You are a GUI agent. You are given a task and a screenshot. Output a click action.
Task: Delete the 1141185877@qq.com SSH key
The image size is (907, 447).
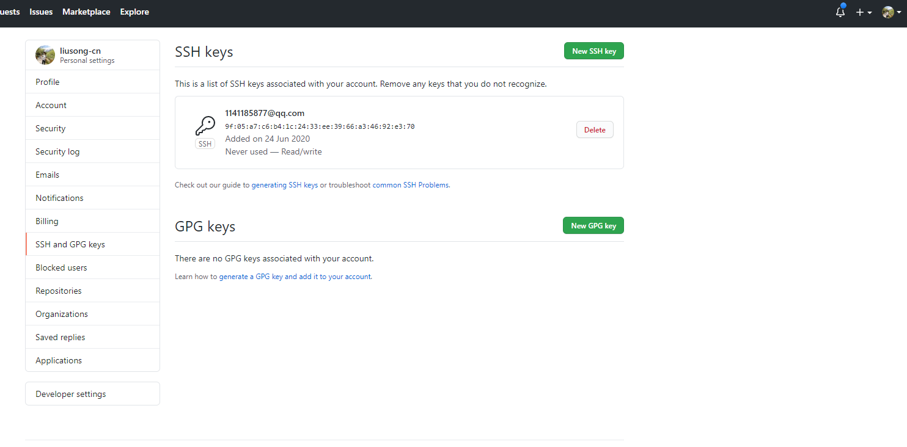(595, 130)
